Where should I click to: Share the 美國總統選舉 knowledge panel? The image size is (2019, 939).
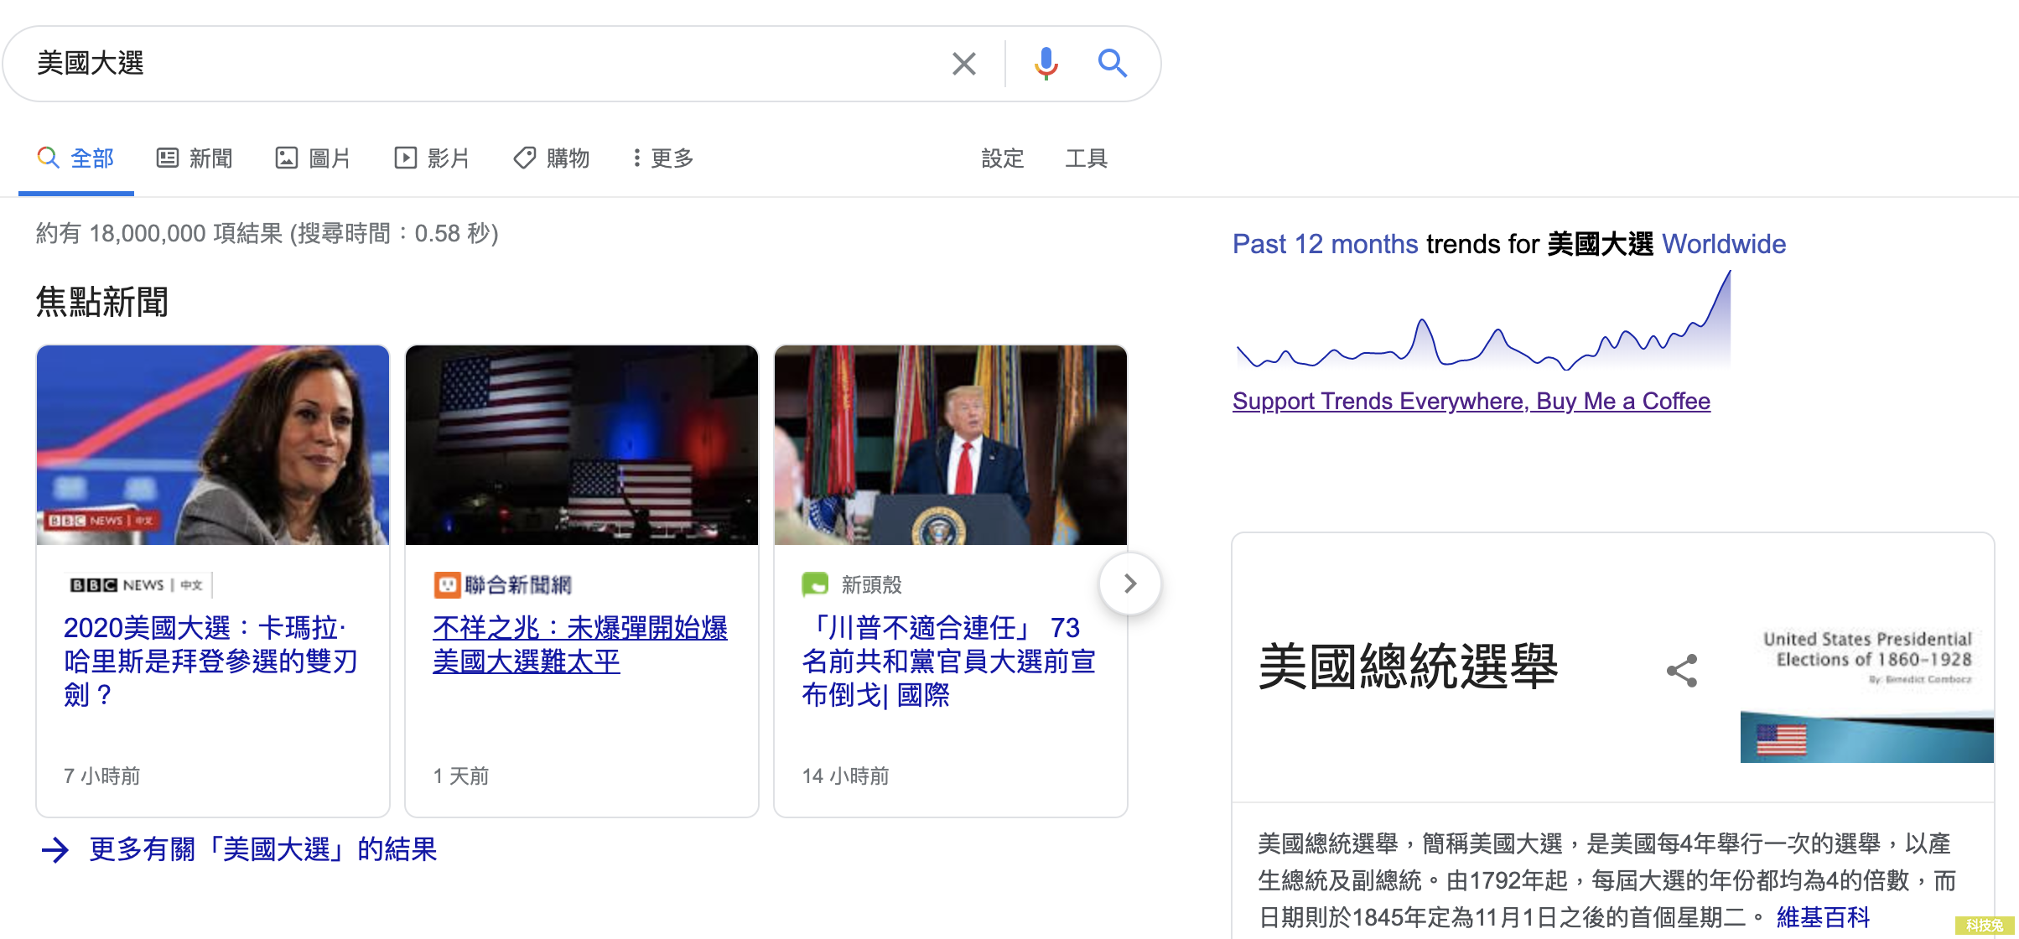tap(1682, 671)
